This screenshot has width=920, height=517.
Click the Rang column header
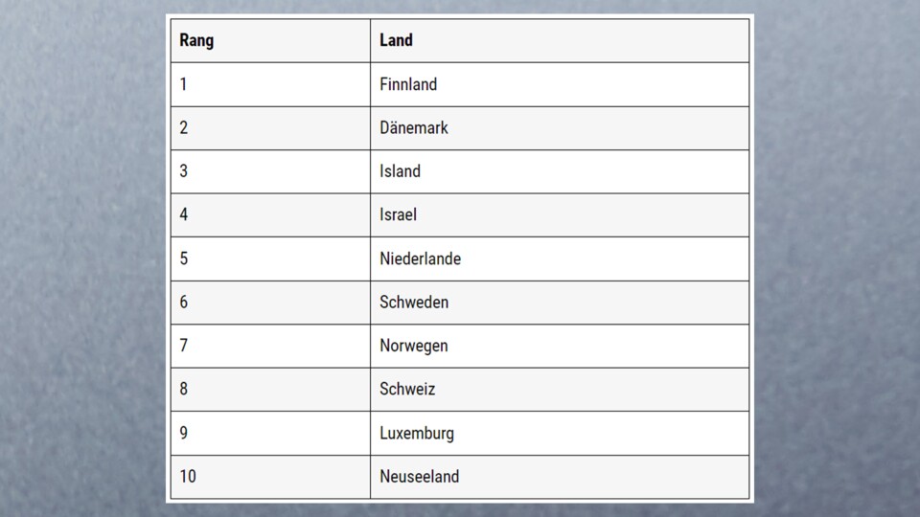[196, 40]
